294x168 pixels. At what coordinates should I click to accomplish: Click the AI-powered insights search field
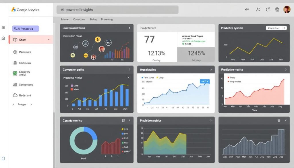click(x=118, y=9)
